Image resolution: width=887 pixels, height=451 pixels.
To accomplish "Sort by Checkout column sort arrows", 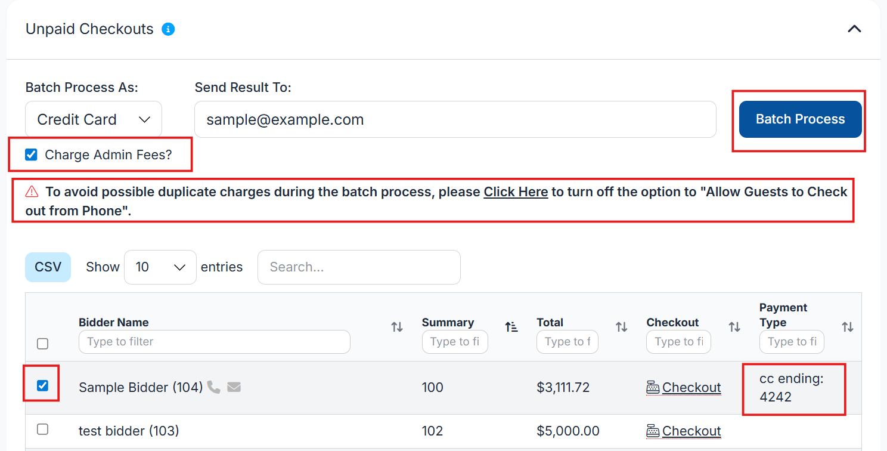I will (734, 327).
